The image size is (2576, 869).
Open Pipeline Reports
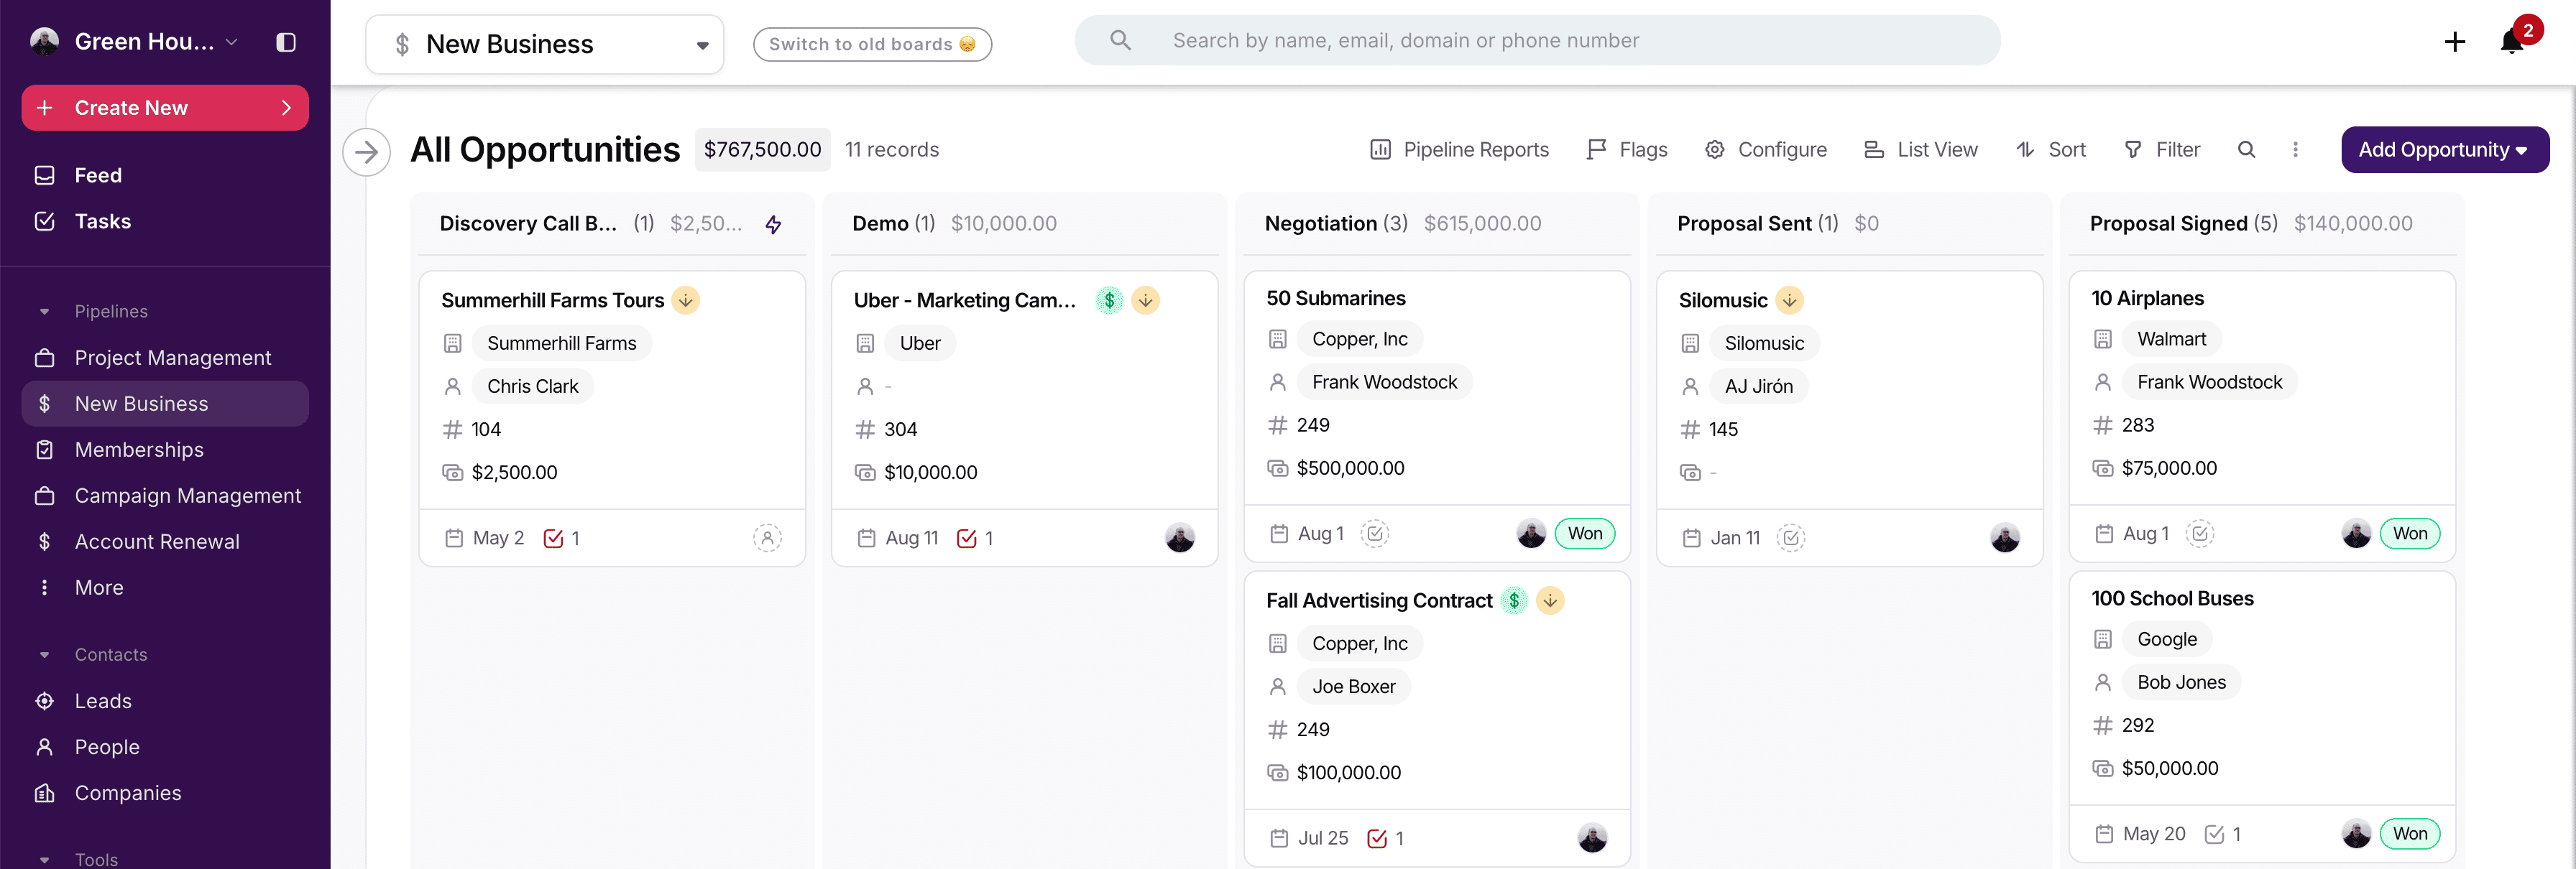tap(1459, 150)
